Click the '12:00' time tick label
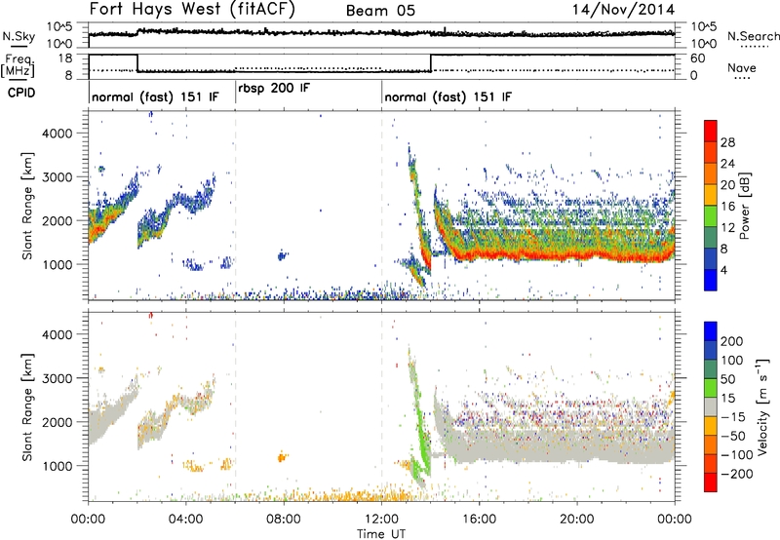 [381, 520]
